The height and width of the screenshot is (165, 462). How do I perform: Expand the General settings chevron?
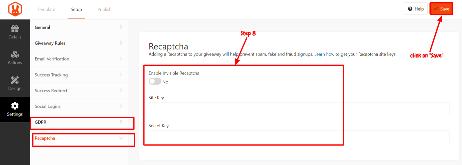121,27
